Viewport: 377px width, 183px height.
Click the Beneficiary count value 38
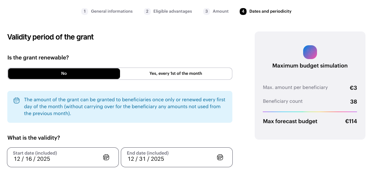[x=353, y=102]
